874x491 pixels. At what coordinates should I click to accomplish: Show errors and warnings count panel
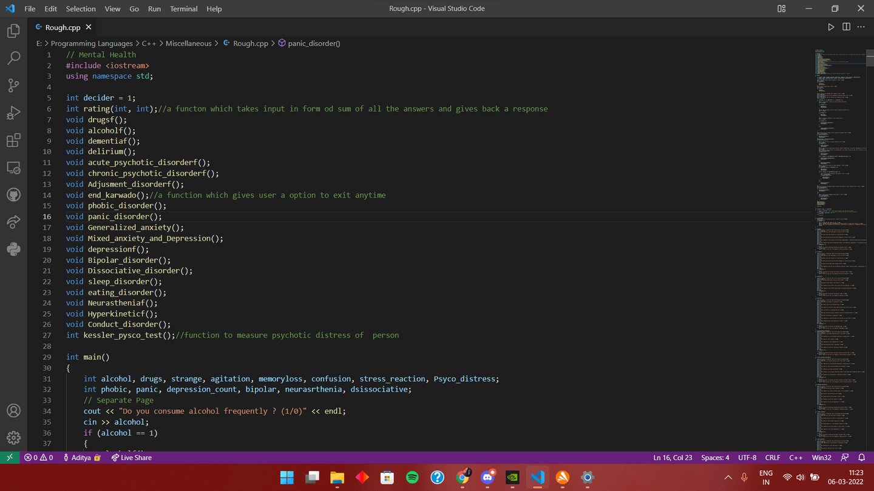39,458
